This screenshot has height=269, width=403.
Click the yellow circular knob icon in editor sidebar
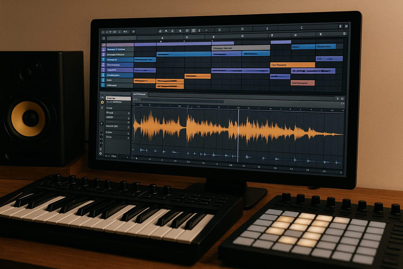tap(102, 102)
